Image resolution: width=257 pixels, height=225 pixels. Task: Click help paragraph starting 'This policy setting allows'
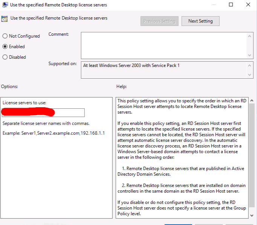[x=182, y=106]
